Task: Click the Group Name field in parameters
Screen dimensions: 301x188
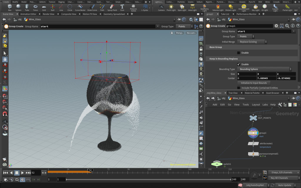Action: [x=264, y=31]
